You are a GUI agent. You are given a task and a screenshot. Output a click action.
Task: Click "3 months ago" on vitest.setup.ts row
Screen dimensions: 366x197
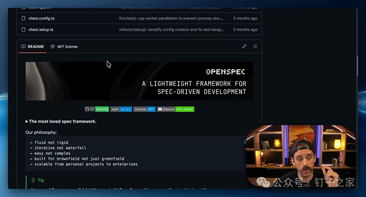pyautogui.click(x=245, y=29)
